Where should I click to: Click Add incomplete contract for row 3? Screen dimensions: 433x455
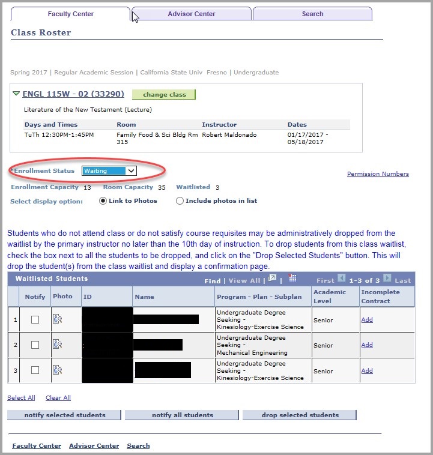pos(367,370)
